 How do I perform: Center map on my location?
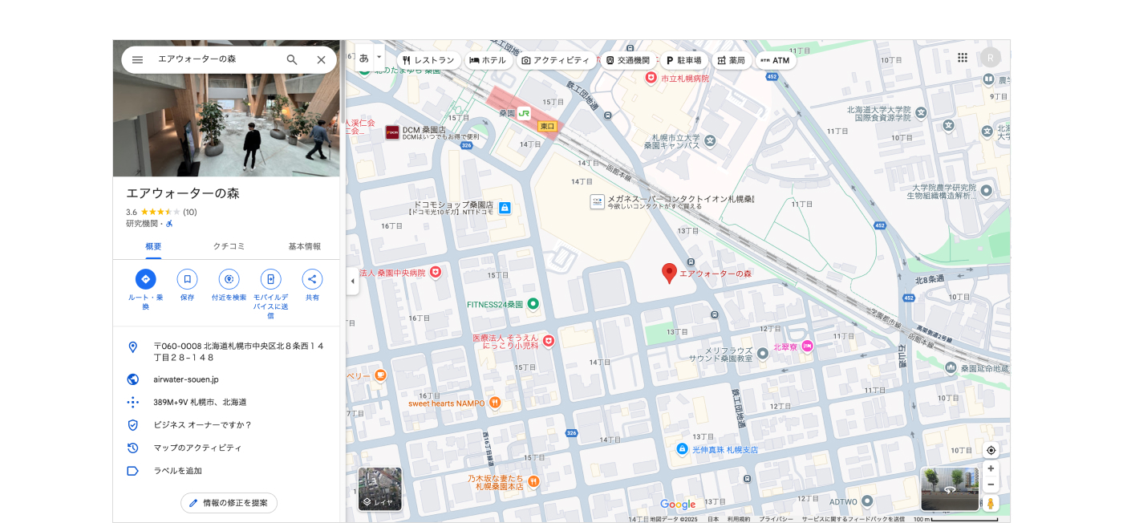[x=991, y=451]
